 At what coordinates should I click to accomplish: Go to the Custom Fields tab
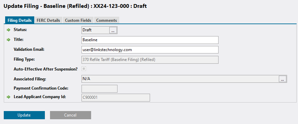[x=78, y=20]
